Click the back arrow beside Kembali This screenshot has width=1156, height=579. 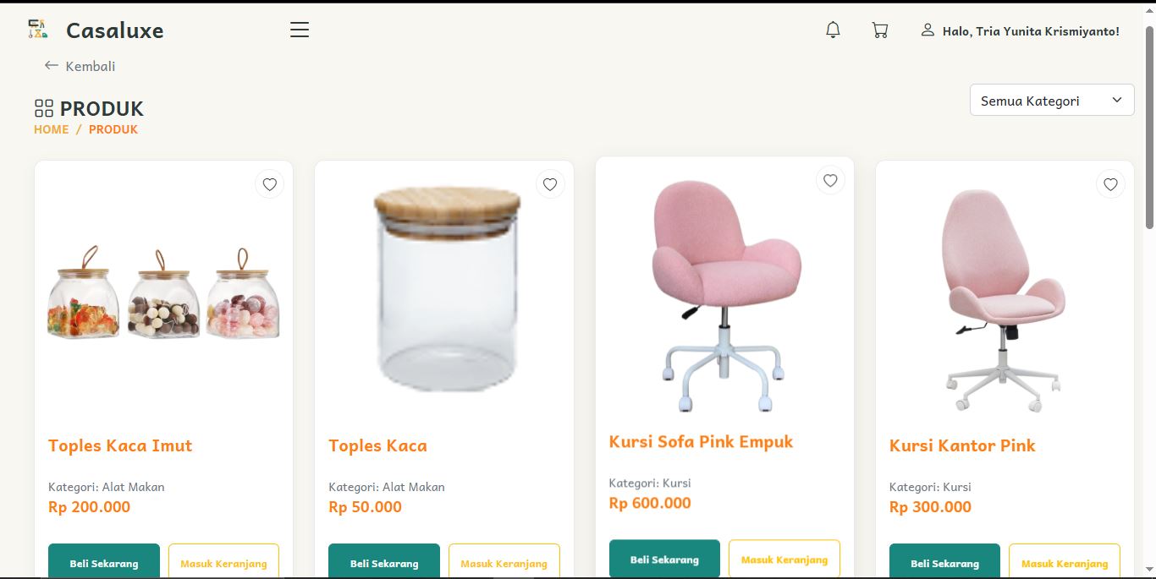pyautogui.click(x=52, y=65)
